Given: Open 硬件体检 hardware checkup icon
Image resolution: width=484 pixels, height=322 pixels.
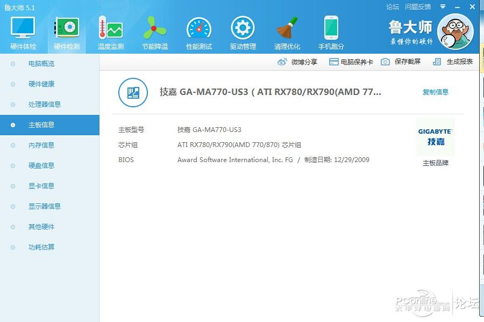Looking at the screenshot, I should click(23, 27).
